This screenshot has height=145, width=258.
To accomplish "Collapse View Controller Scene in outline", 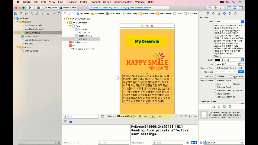I will [65, 19].
